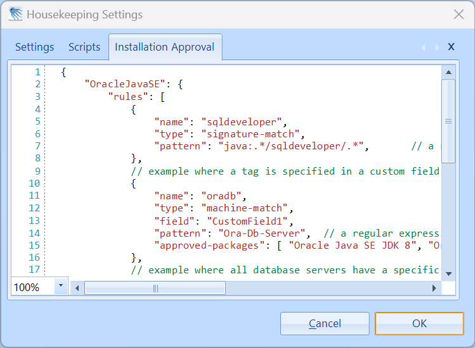Click the vertical scrollbar thumb
The width and height of the screenshot is (475, 348).
click(448, 121)
